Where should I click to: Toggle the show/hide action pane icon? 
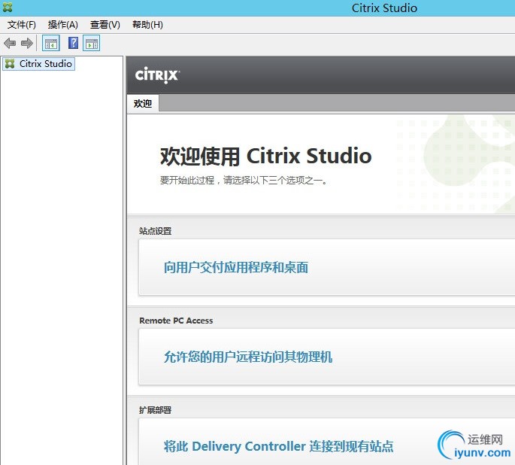(x=92, y=43)
